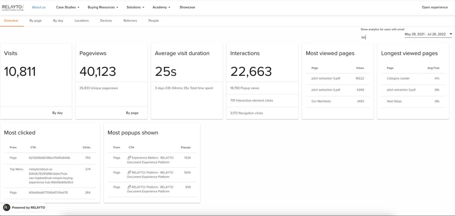Click link icon in the 1004 popups row

[x=129, y=172]
